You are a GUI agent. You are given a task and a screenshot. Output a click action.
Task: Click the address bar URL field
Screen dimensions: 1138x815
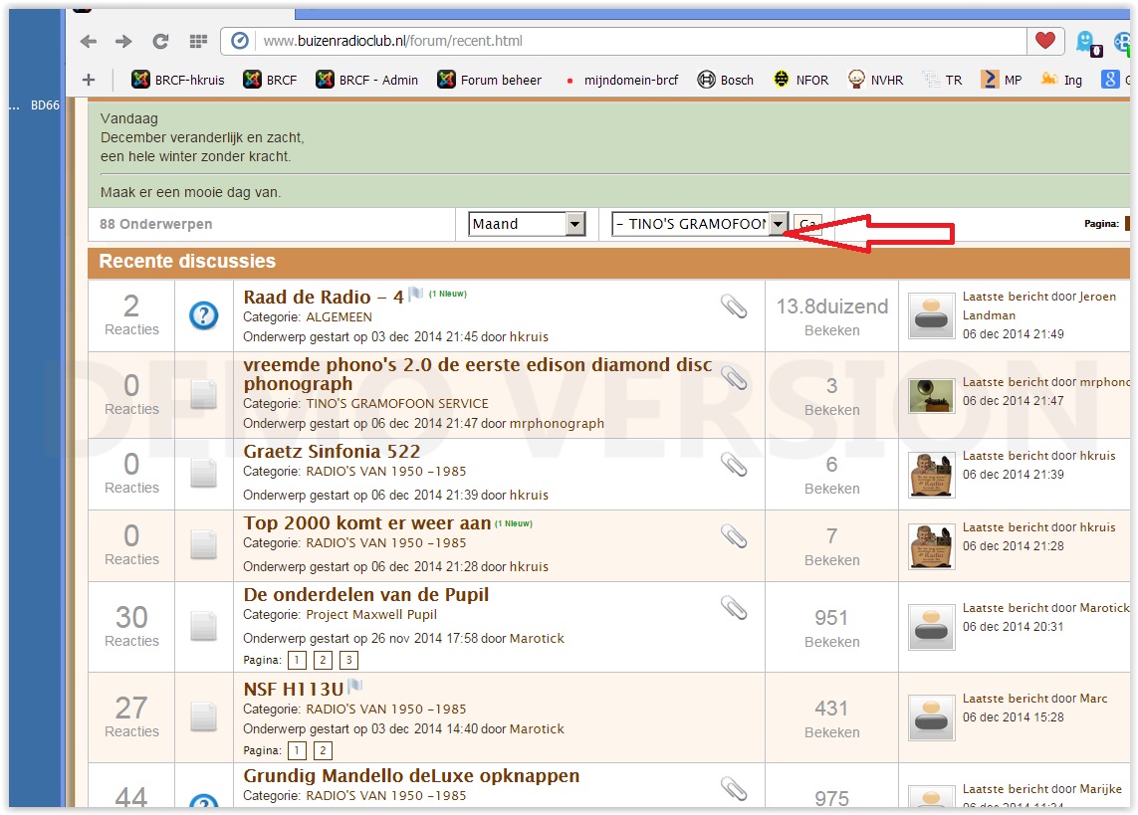[637, 41]
